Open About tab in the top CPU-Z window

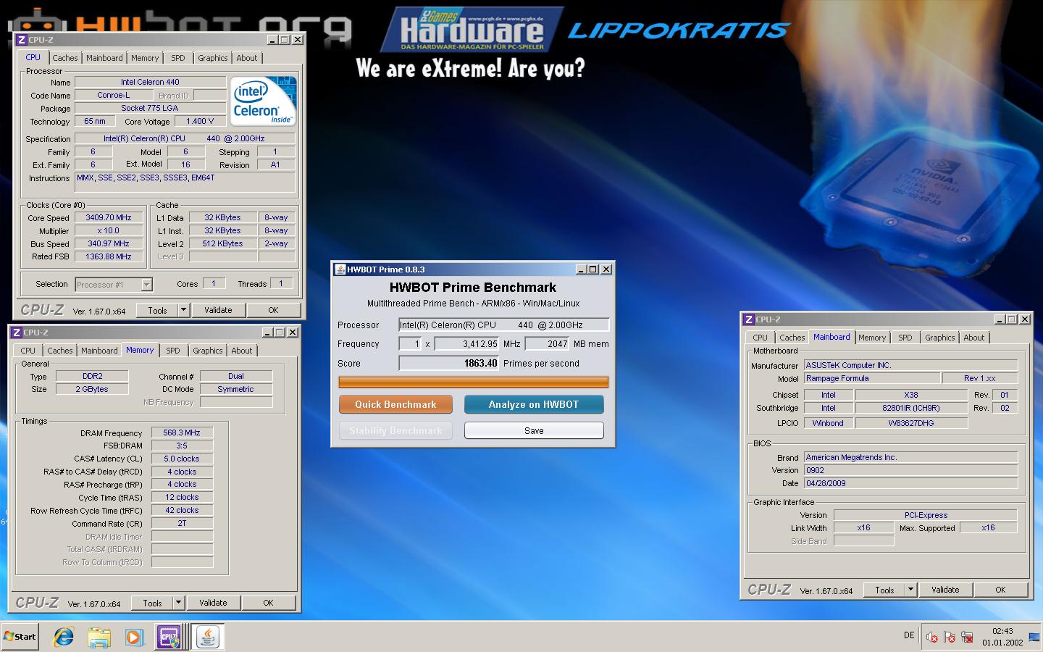pos(247,58)
